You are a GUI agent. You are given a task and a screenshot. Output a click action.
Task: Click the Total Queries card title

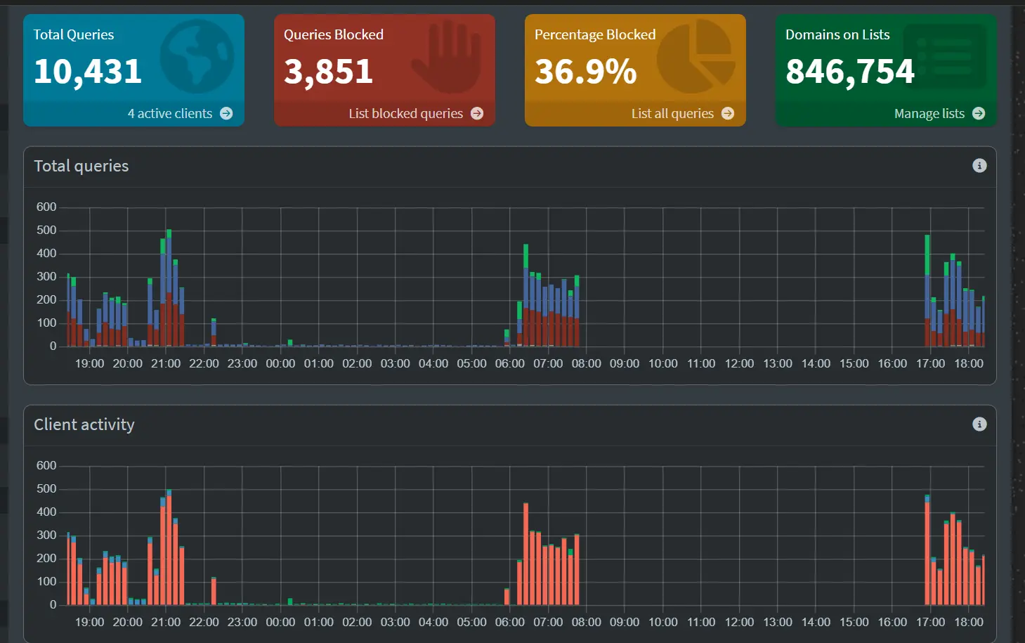coord(73,34)
